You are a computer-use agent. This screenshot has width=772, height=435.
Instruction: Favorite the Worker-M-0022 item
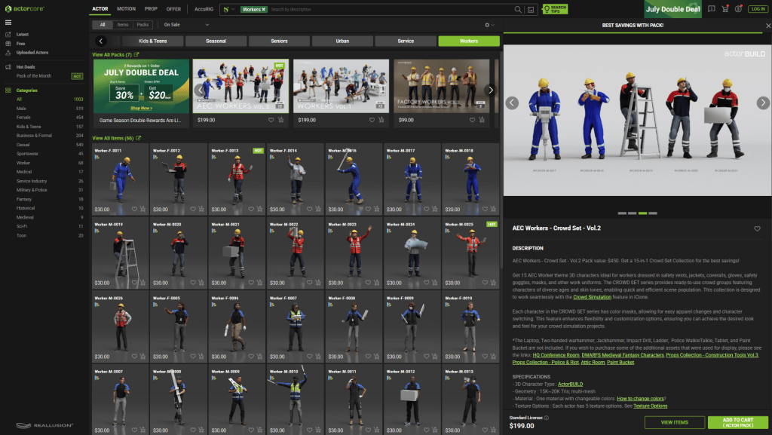pos(310,283)
